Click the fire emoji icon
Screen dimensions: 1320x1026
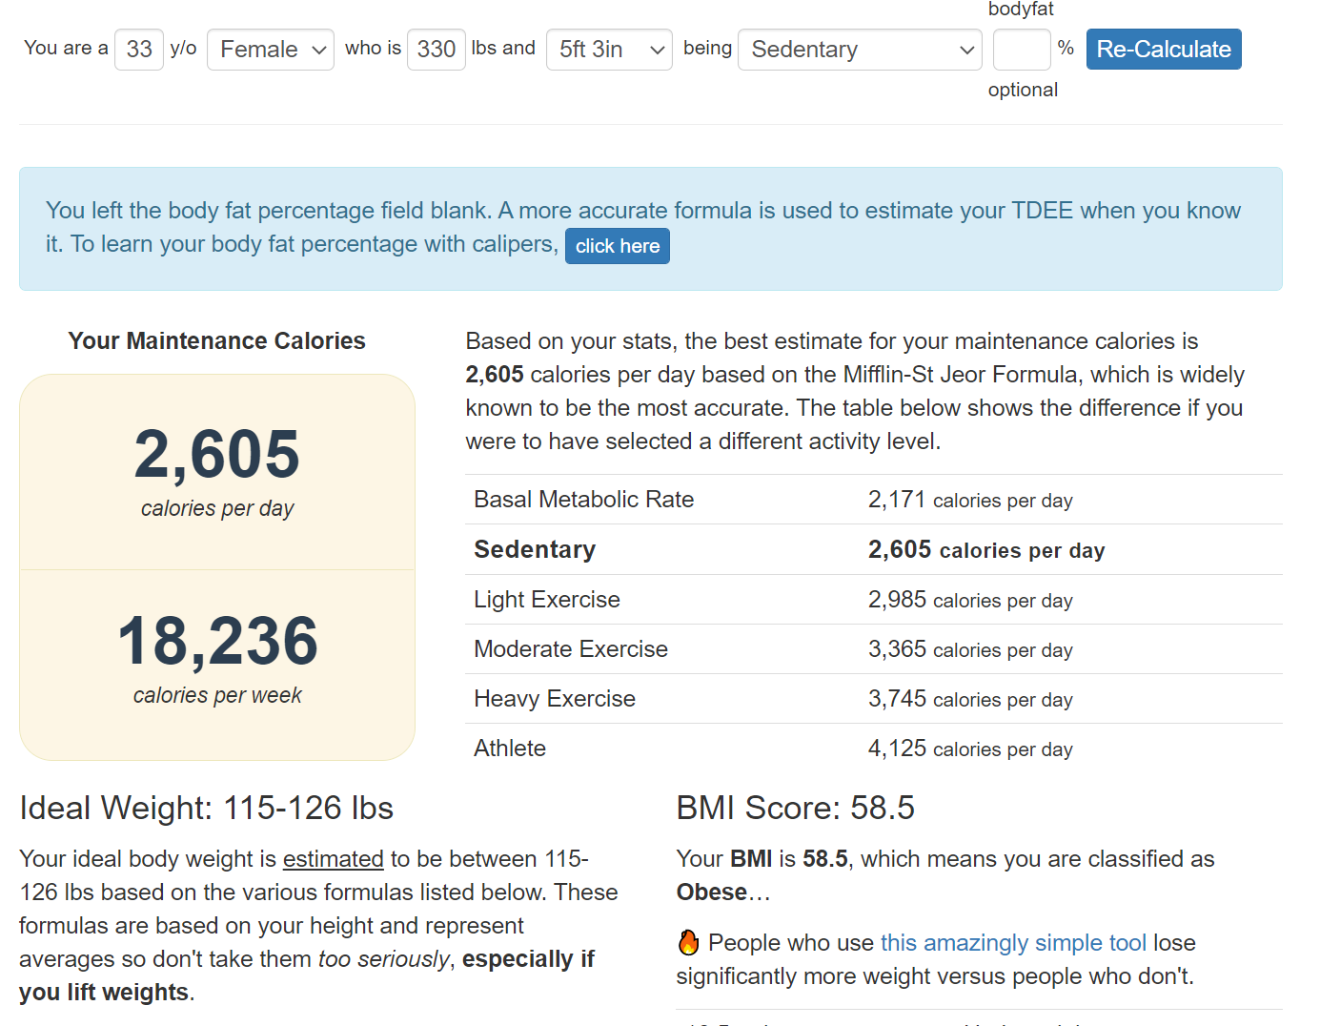[688, 942]
